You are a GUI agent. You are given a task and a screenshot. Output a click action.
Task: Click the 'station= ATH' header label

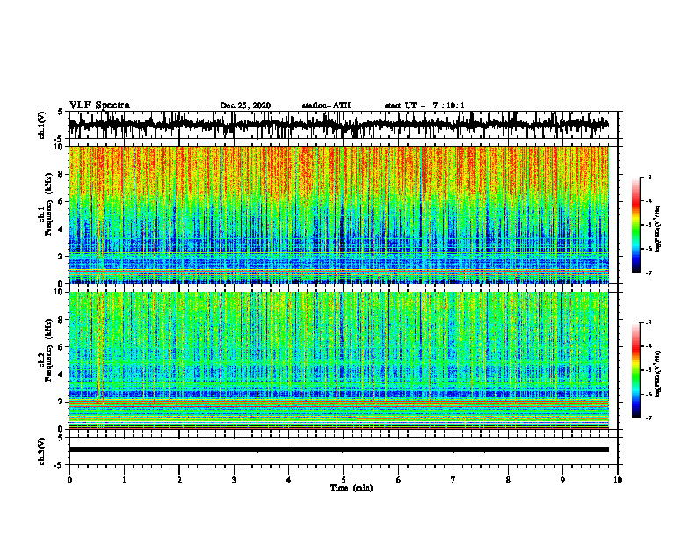pos(326,105)
